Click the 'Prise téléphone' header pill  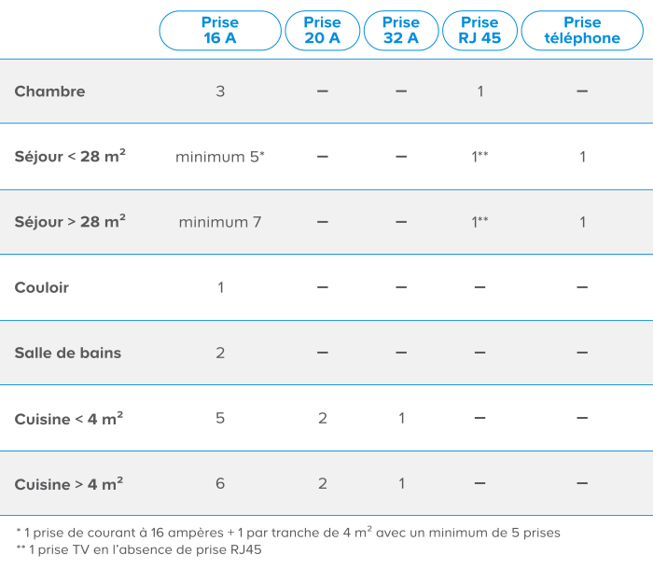[582, 31]
